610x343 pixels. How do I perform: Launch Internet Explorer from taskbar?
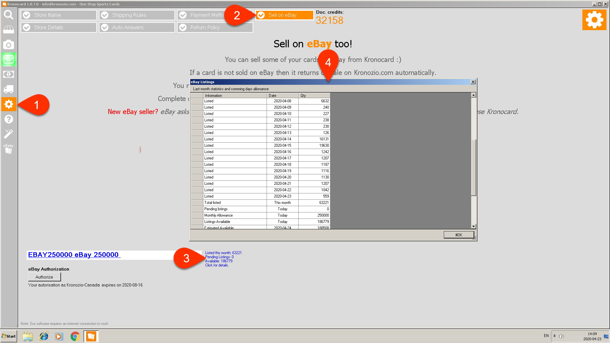(44, 336)
